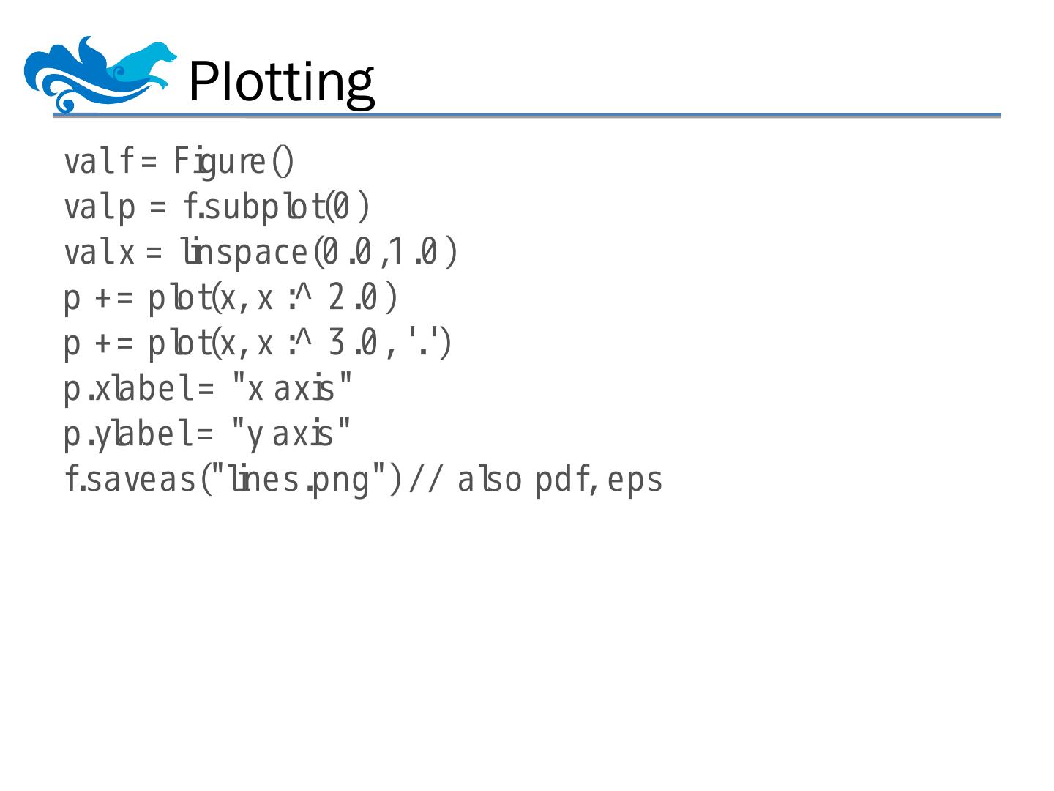This screenshot has width=1054, height=791.
Task: Click the 'f.subplot(0)' call text
Action: (x=277, y=207)
